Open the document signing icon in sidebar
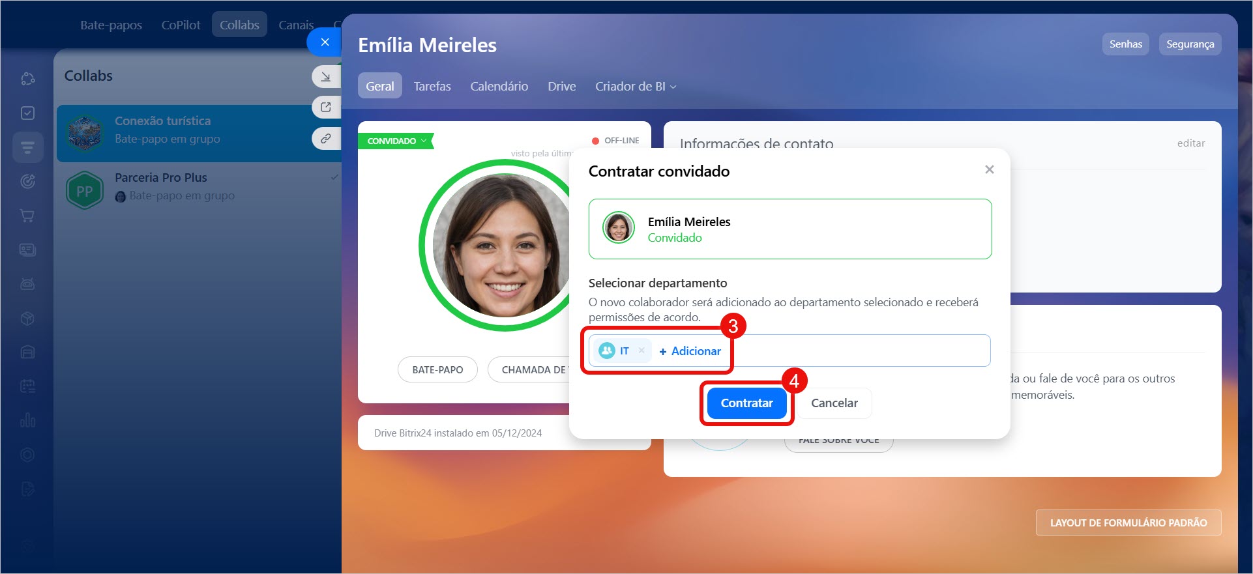 pos(27,489)
